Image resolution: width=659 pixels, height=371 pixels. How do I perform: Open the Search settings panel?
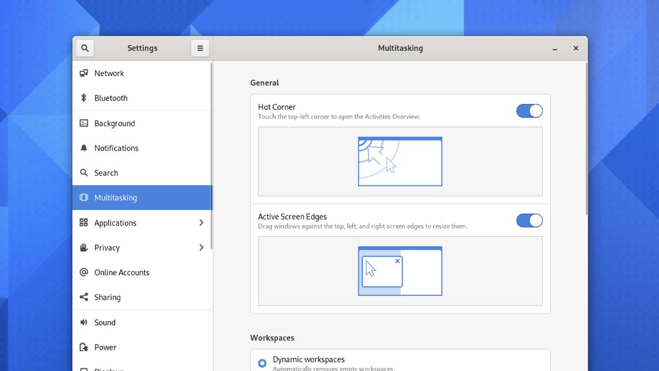point(142,173)
